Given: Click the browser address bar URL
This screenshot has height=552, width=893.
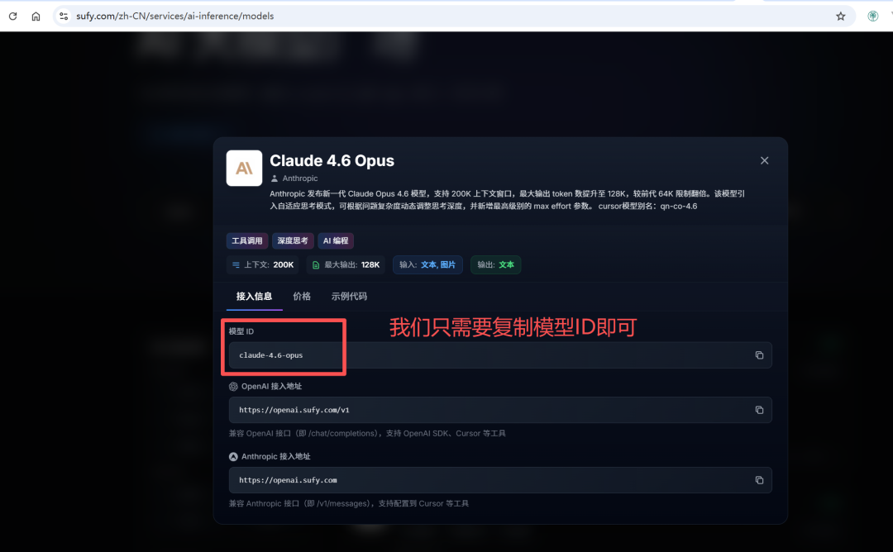Looking at the screenshot, I should pyautogui.click(x=174, y=16).
